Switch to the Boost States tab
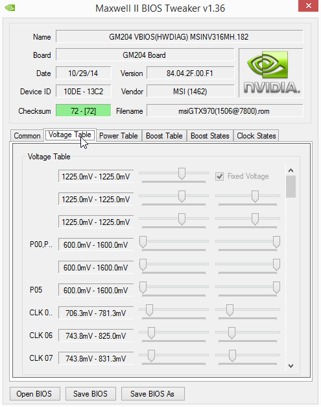The height and width of the screenshot is (407, 321). click(x=210, y=136)
